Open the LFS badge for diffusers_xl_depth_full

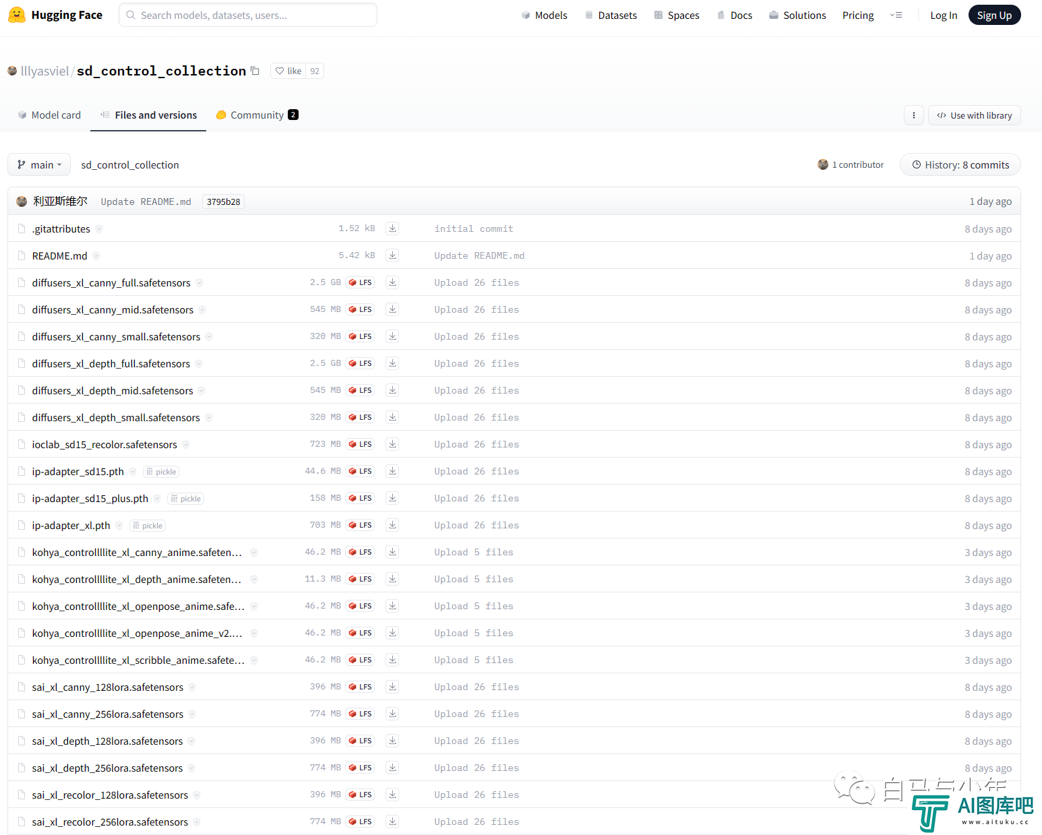click(x=361, y=363)
